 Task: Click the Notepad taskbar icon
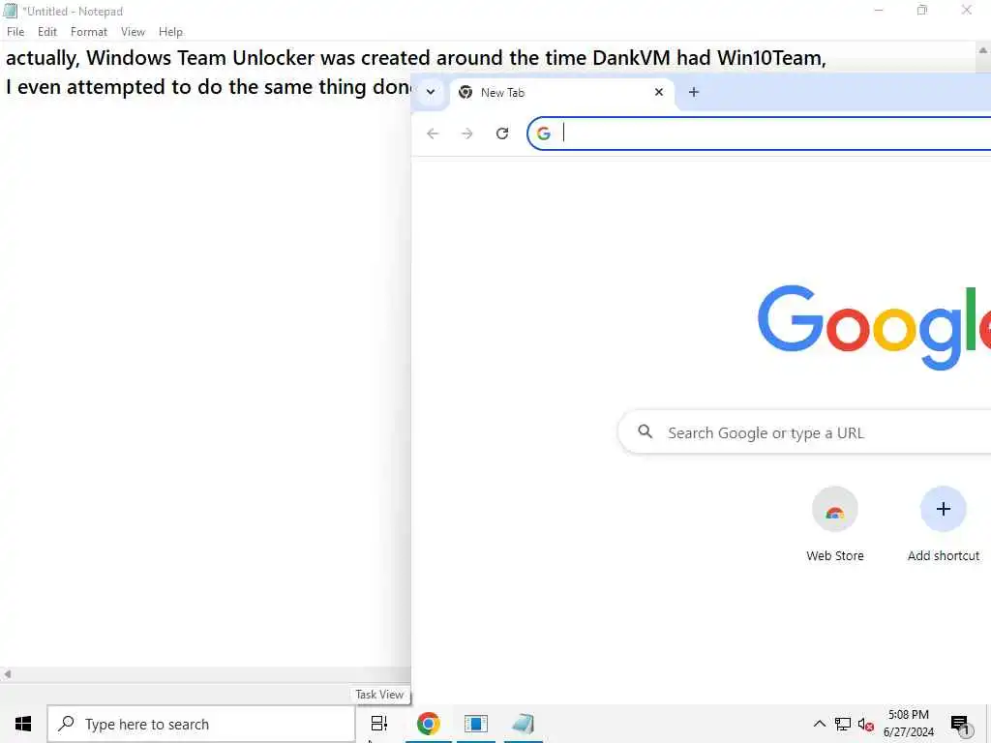coord(524,724)
